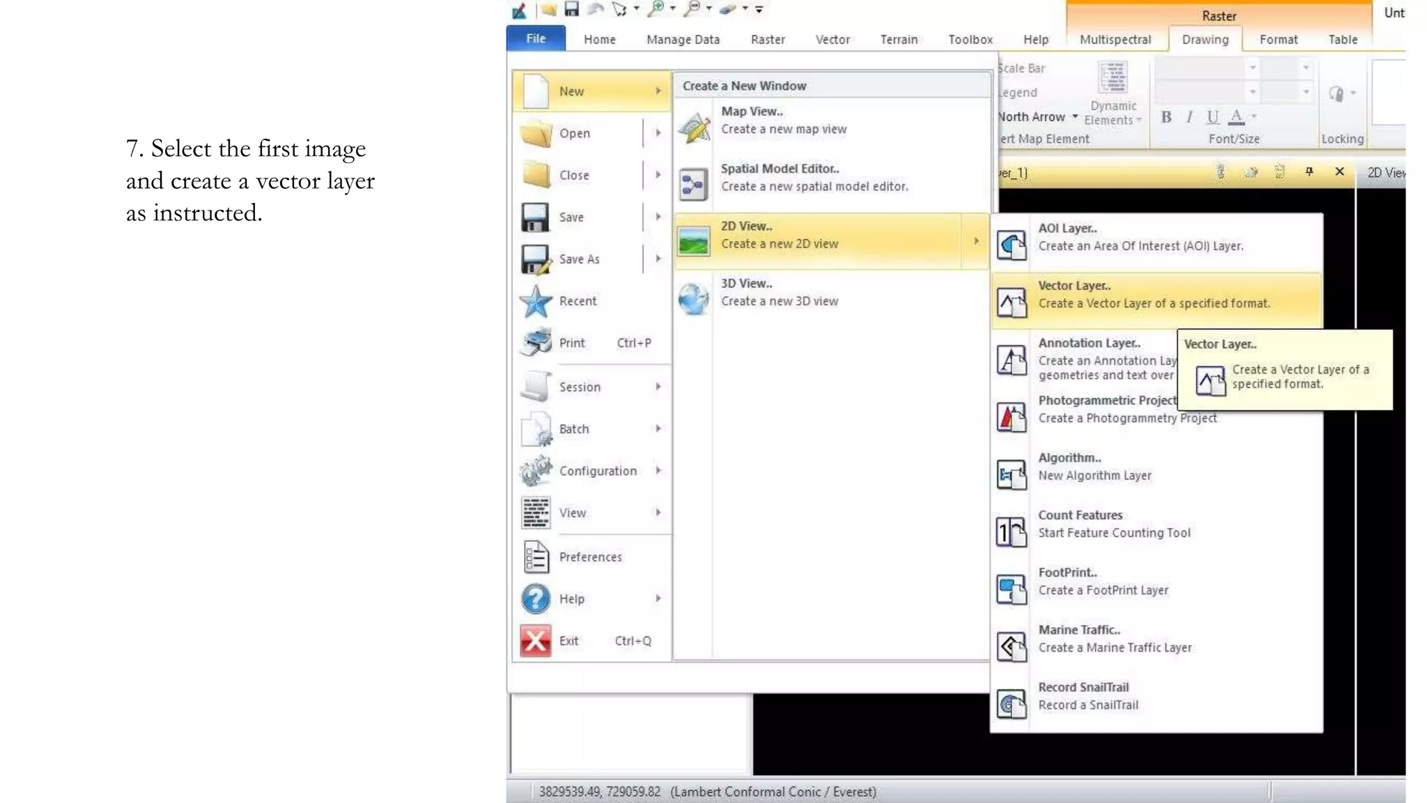Click the Marine Traffic layer icon
Image resolution: width=1427 pixels, height=803 pixels.
1011,647
